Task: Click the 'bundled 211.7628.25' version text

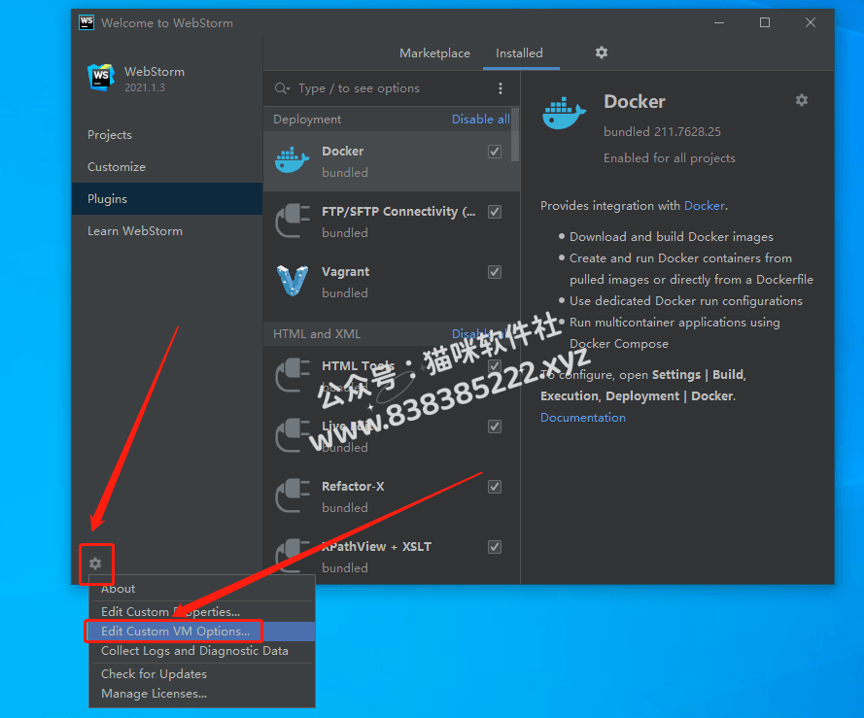Action: point(662,132)
